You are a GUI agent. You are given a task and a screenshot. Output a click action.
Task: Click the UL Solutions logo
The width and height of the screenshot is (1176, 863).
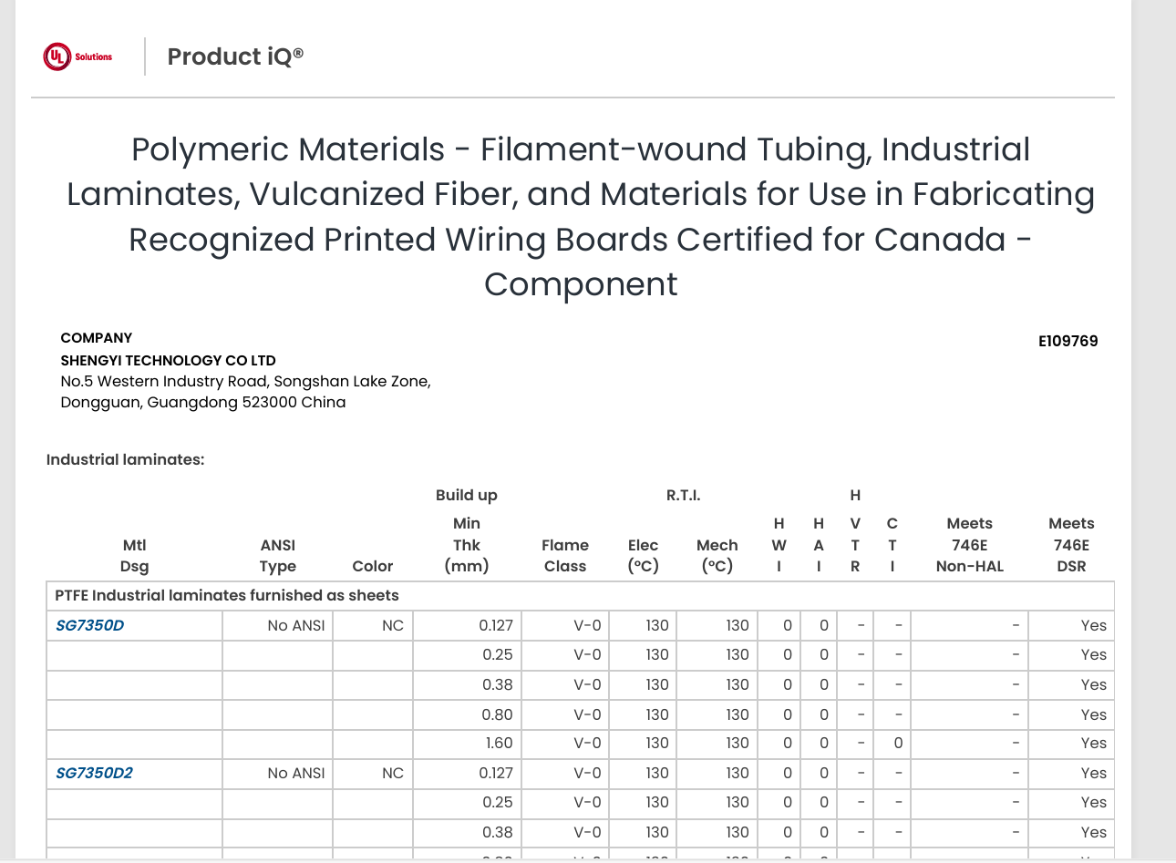(x=77, y=57)
